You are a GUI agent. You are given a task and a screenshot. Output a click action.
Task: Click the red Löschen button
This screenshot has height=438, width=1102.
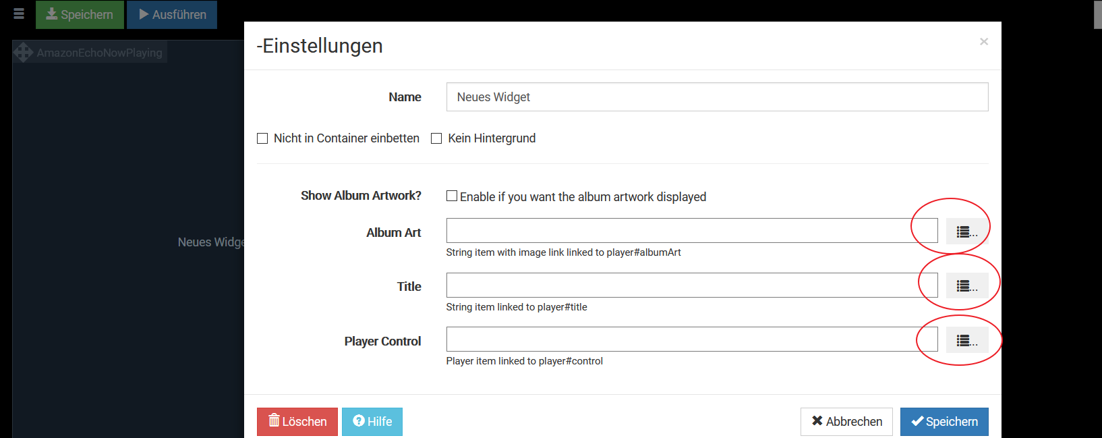[297, 422]
